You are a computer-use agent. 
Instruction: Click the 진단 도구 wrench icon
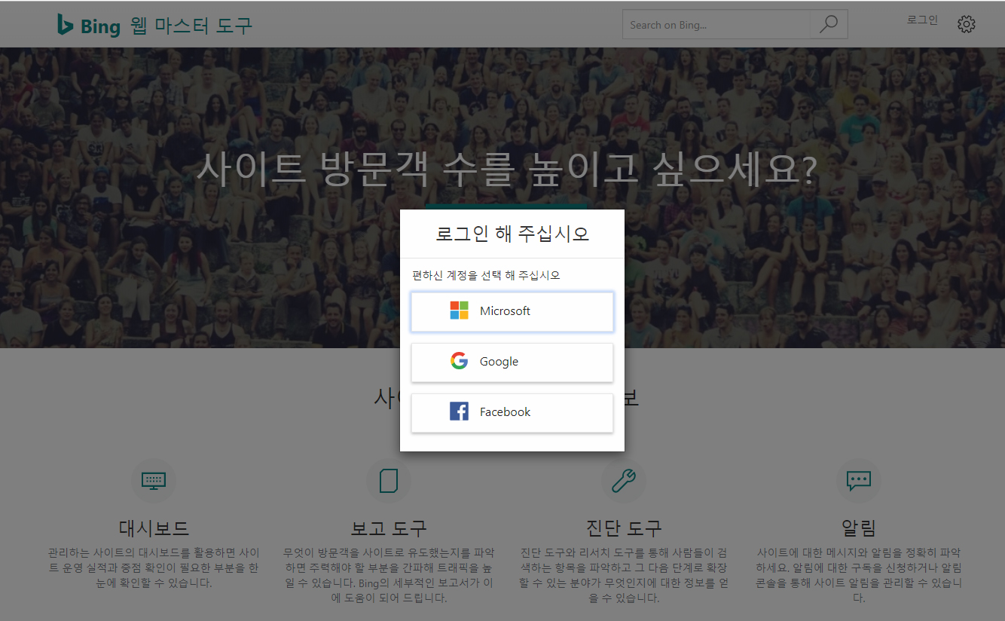(x=624, y=480)
